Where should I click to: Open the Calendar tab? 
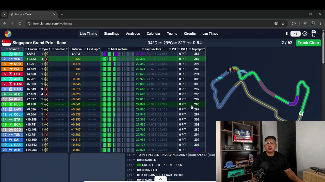153,34
